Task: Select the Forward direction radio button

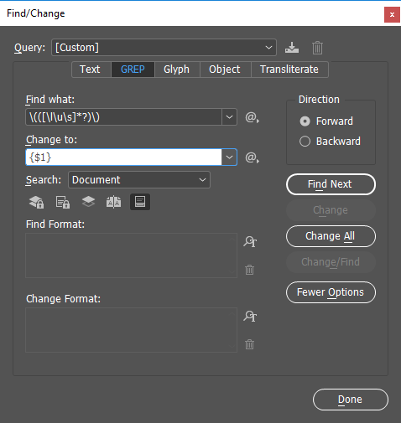Action: [x=305, y=121]
